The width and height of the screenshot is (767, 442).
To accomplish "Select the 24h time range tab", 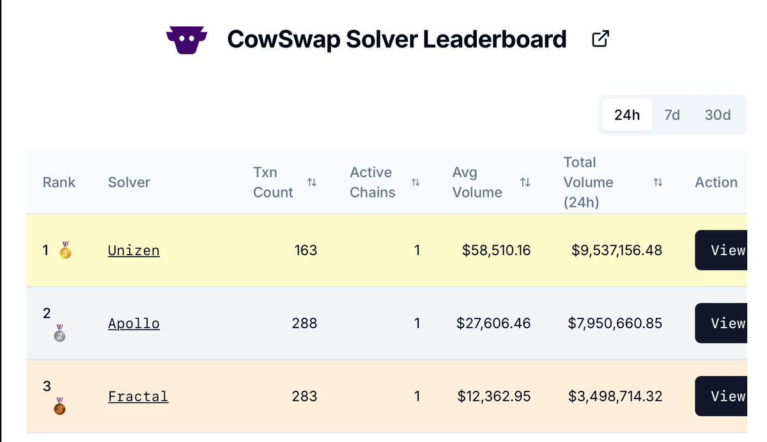I will 627,115.
